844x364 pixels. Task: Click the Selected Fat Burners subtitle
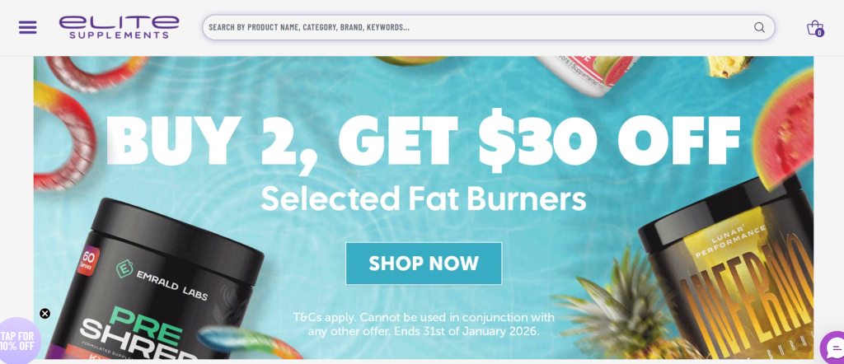[x=423, y=199]
